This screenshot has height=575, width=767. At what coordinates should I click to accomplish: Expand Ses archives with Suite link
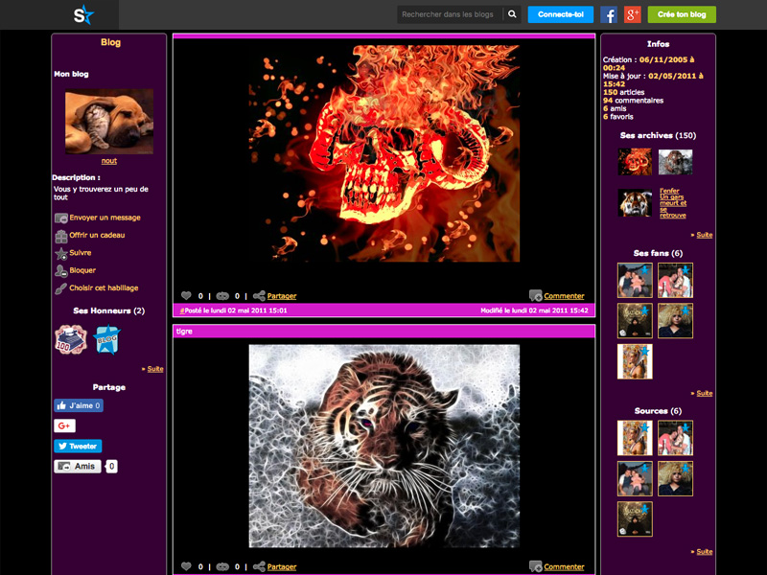[x=704, y=235]
